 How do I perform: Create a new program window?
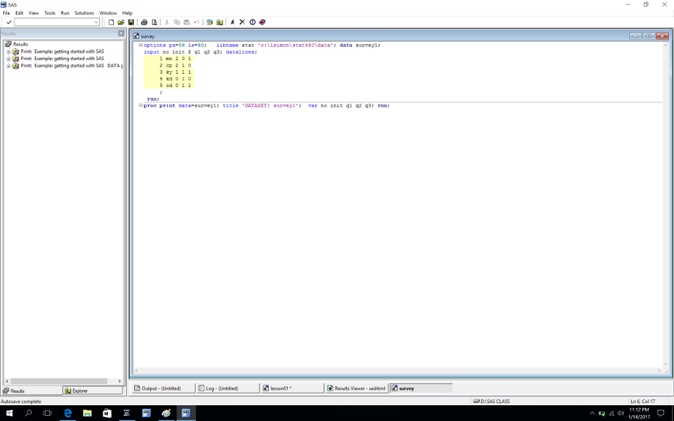pos(111,22)
